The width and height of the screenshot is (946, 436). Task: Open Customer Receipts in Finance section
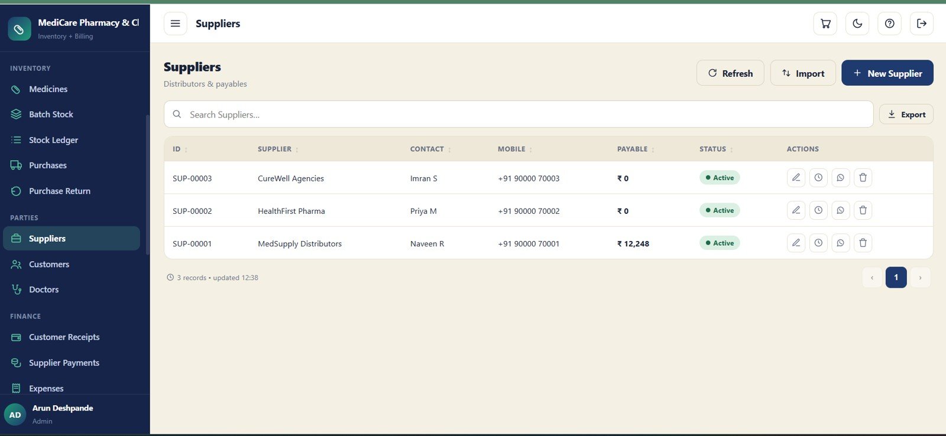click(x=72, y=337)
